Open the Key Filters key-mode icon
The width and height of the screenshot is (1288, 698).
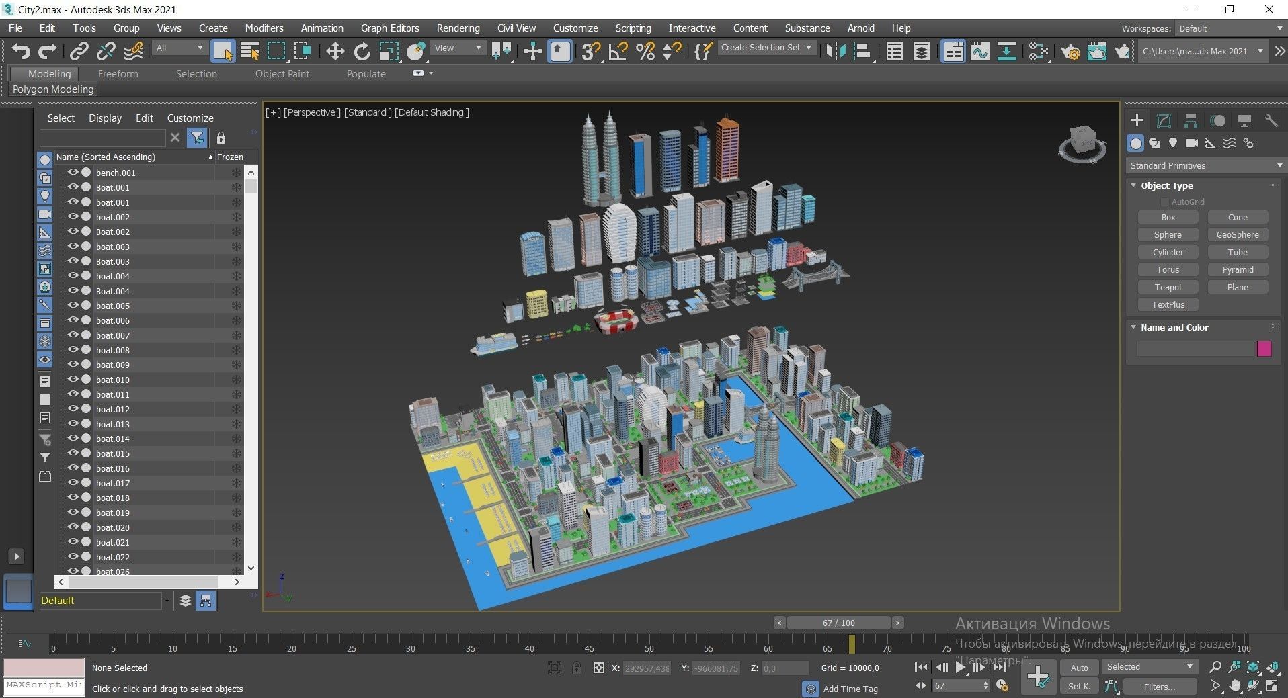(x=1111, y=686)
